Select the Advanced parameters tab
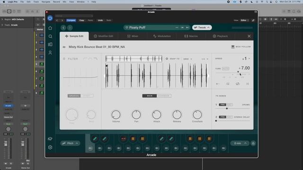Viewport: 303px width, 170px height. coord(164,96)
